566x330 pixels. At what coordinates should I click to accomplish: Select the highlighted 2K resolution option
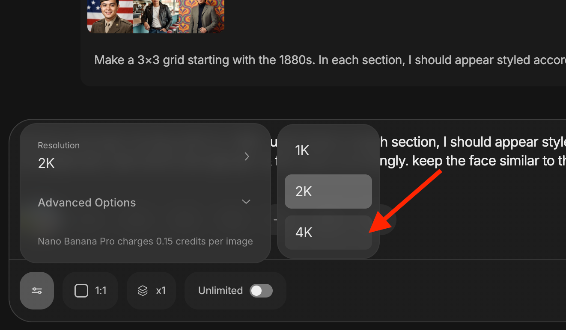pyautogui.click(x=328, y=192)
